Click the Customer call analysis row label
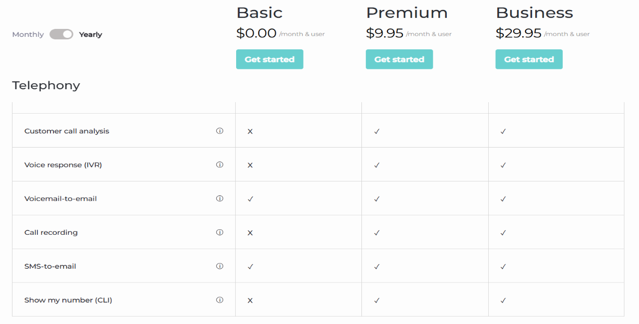639x324 pixels. [x=67, y=131]
